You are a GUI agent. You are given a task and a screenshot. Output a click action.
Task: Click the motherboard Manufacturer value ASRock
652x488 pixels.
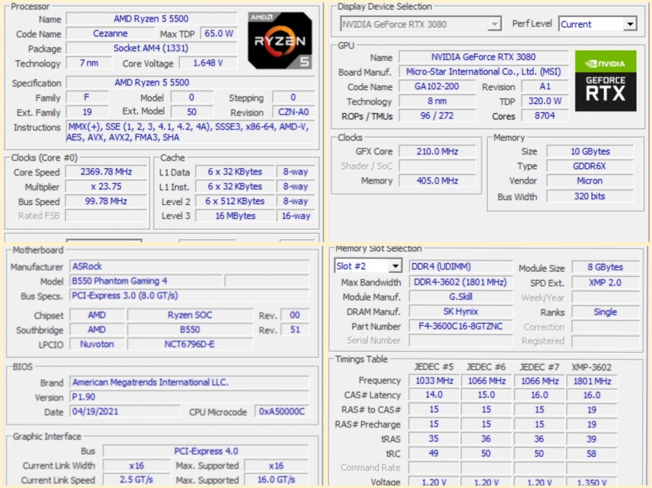click(190, 267)
